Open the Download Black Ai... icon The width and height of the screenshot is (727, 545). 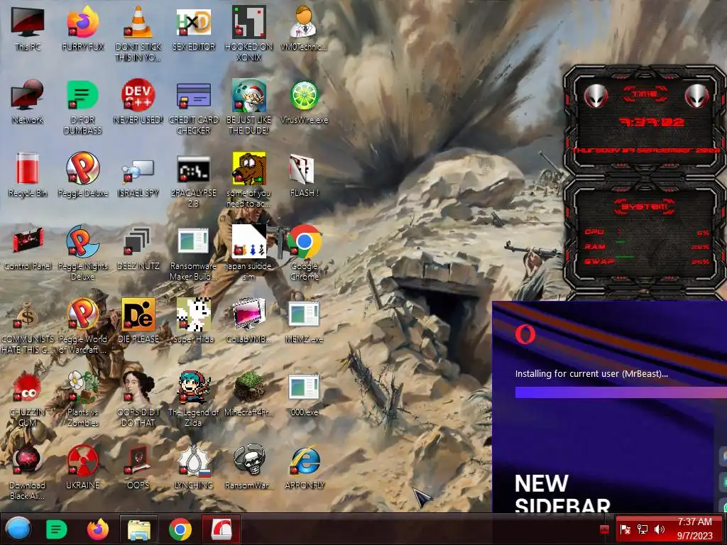28,473
